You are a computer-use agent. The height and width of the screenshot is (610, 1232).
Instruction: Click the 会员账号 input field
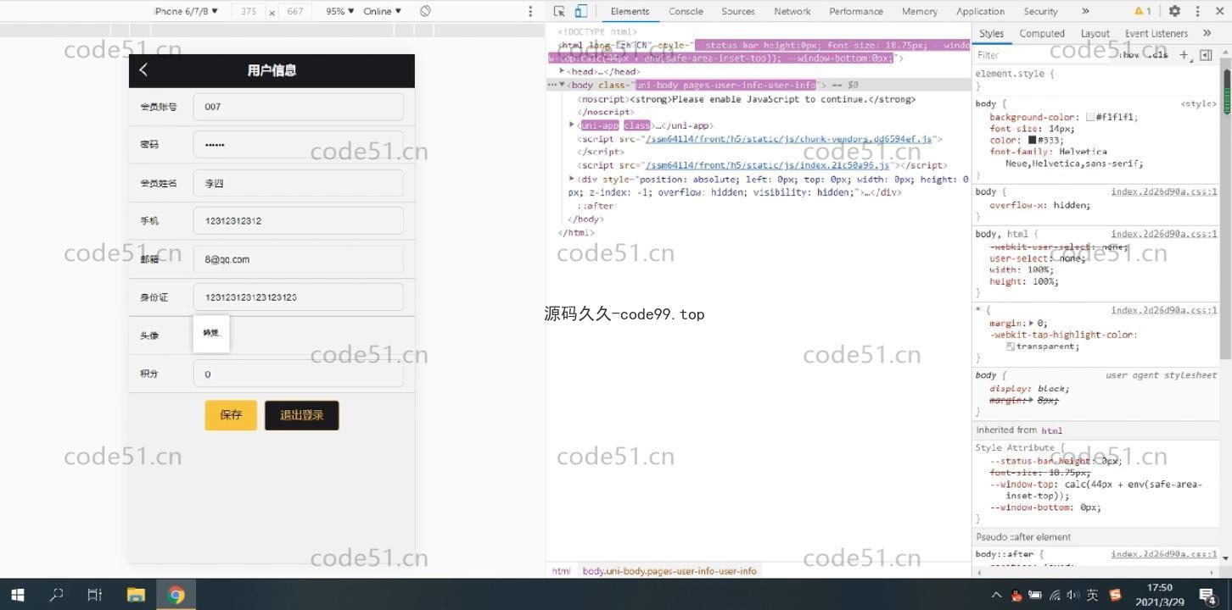(298, 107)
